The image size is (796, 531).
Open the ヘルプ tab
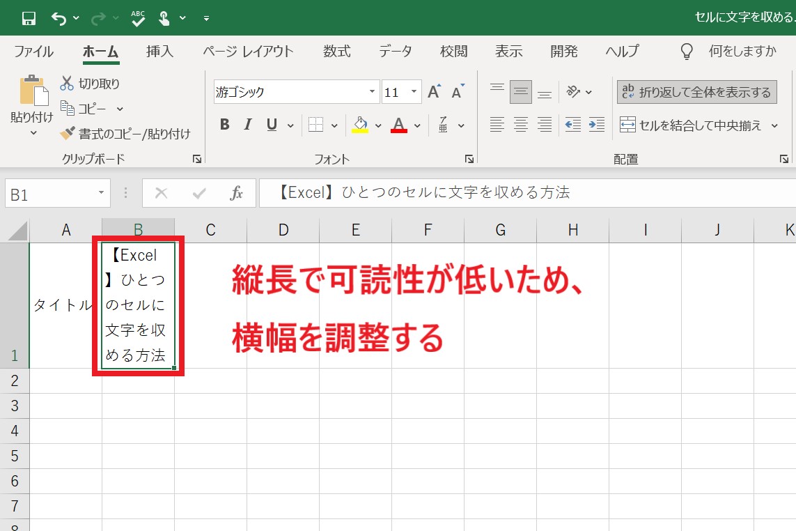point(623,51)
